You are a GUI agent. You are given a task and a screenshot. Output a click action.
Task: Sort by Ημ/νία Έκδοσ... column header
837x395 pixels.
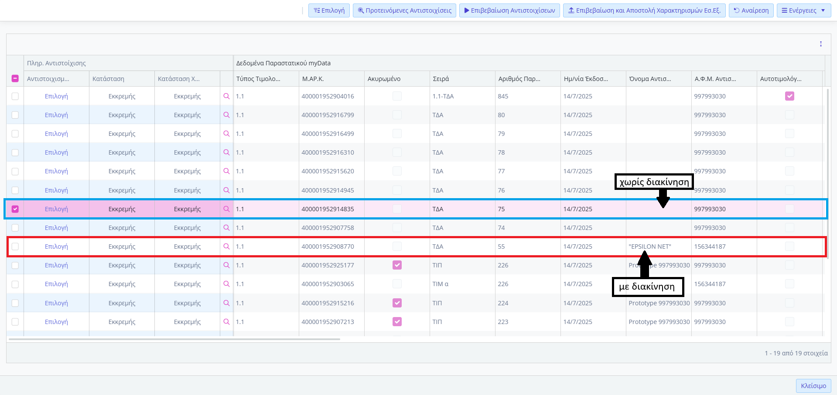pos(593,79)
